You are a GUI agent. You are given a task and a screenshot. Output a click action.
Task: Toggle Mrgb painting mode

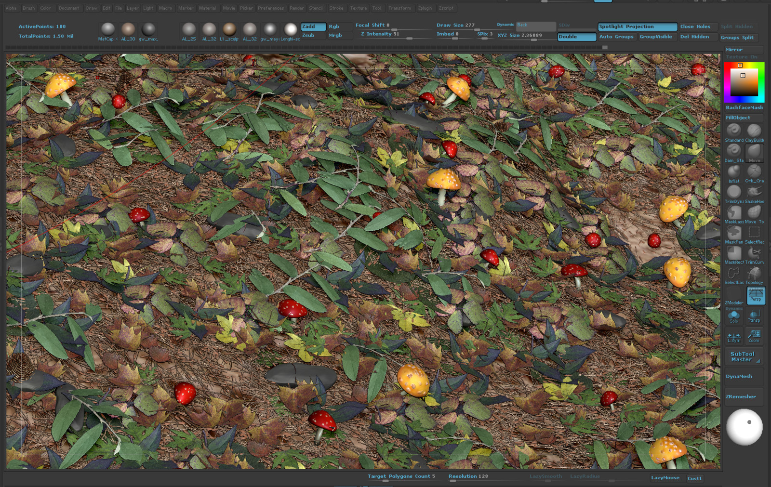339,35
